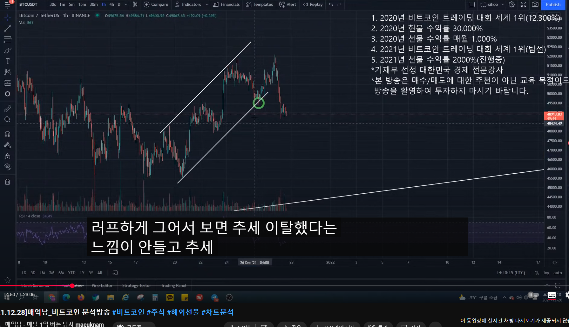
Task: Open the Trading Panel tab
Action: click(173, 285)
